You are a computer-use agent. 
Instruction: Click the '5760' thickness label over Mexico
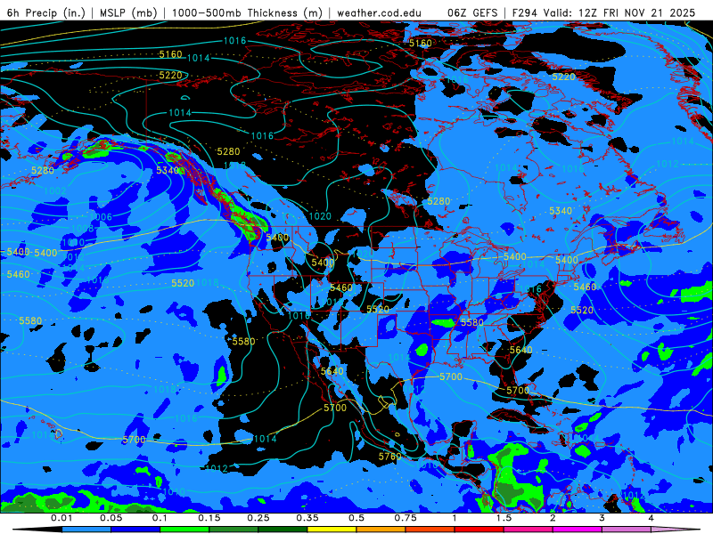pos(390,457)
